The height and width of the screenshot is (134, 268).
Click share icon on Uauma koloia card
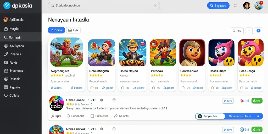(183, 88)
